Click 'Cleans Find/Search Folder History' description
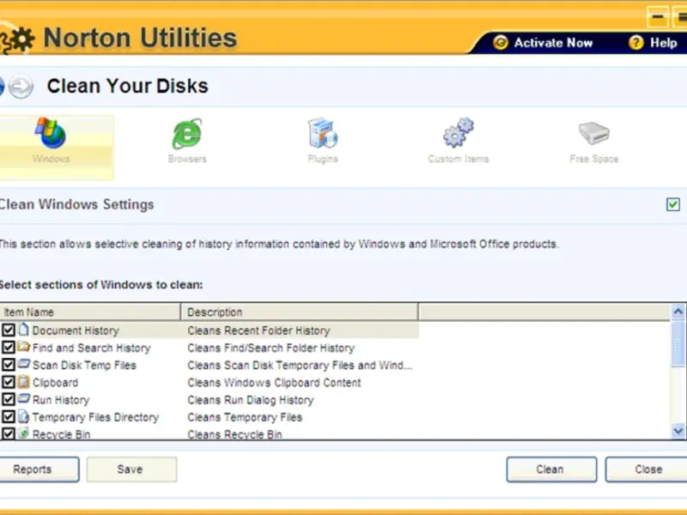The width and height of the screenshot is (687, 515). [271, 348]
